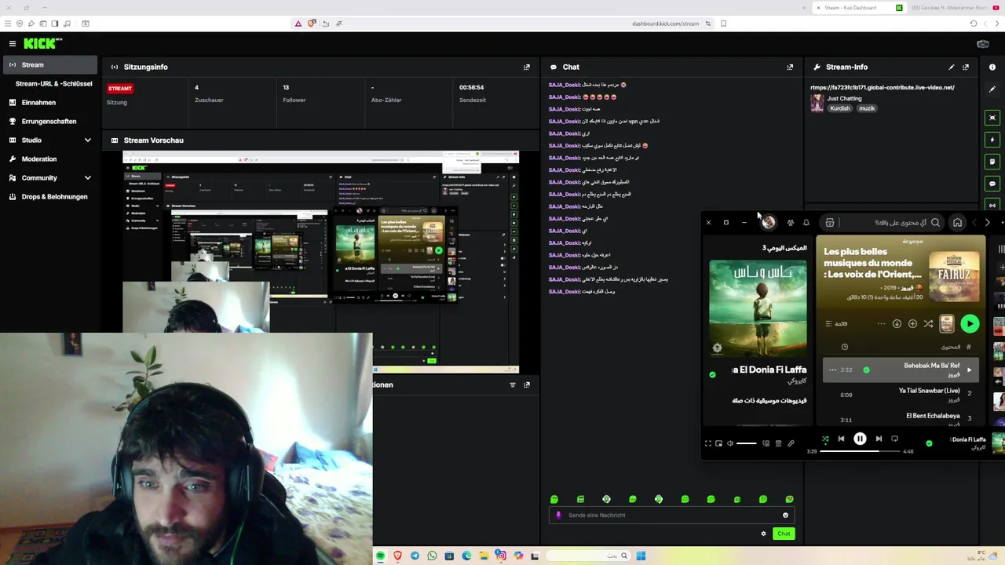Open the Spotify queue
The image size is (1005, 565).
[x=778, y=443]
